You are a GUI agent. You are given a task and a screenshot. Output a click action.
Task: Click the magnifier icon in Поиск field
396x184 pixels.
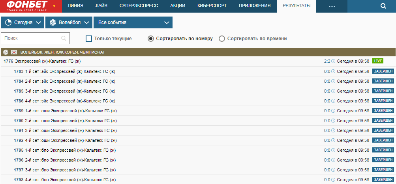[64, 38]
